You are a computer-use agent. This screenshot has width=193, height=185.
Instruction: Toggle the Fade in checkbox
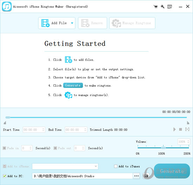click(x=4, y=148)
